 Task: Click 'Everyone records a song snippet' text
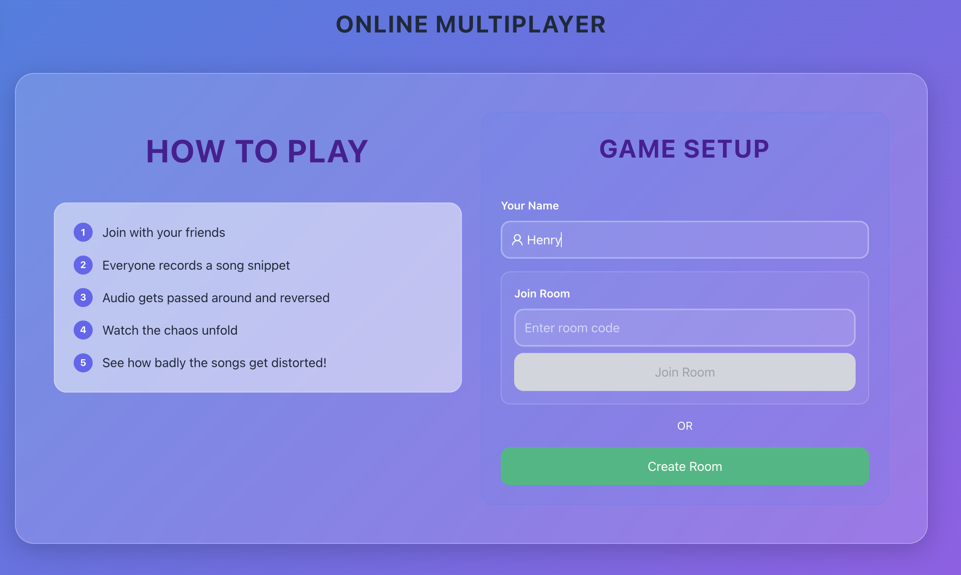[x=196, y=265]
